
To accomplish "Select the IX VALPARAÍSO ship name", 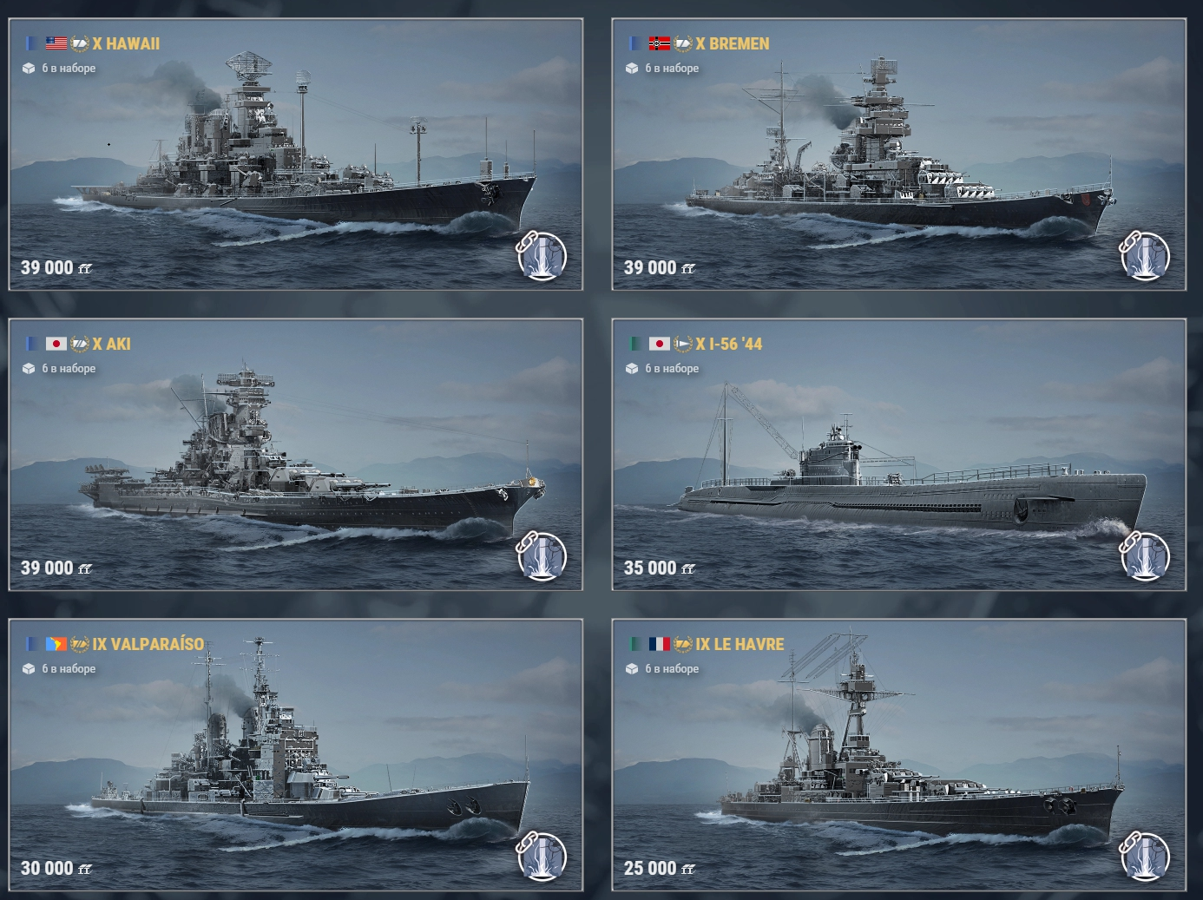I will (148, 644).
